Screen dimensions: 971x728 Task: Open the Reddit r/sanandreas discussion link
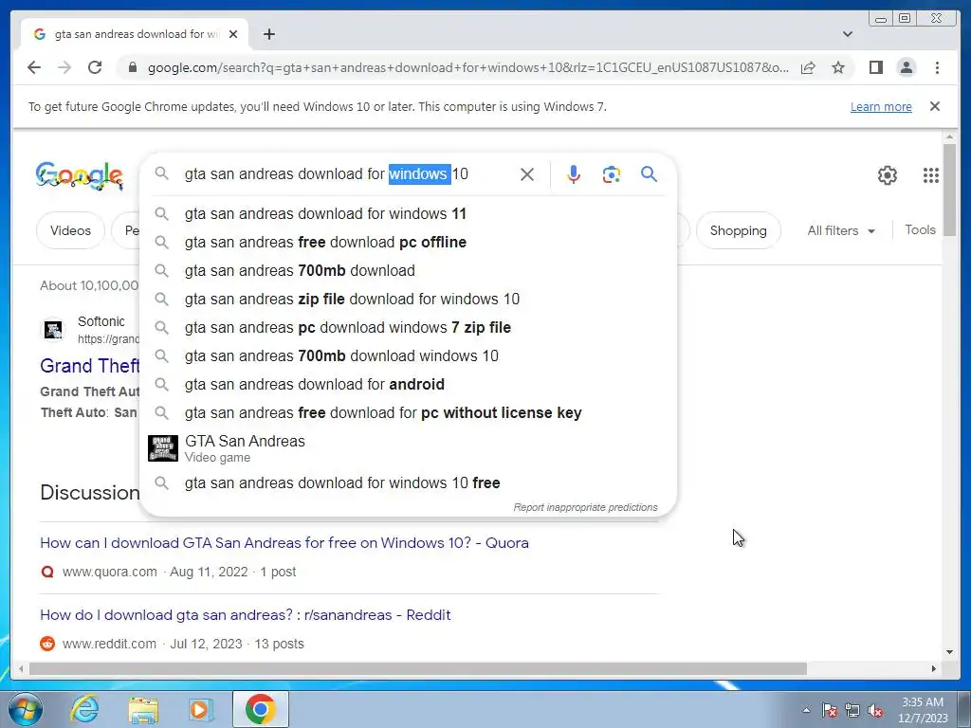[246, 615]
